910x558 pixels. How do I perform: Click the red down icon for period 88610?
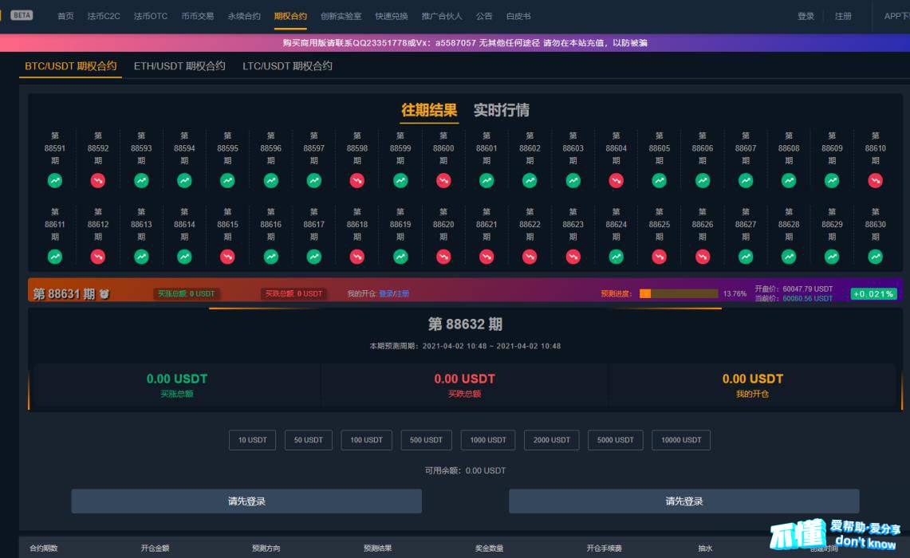click(875, 181)
